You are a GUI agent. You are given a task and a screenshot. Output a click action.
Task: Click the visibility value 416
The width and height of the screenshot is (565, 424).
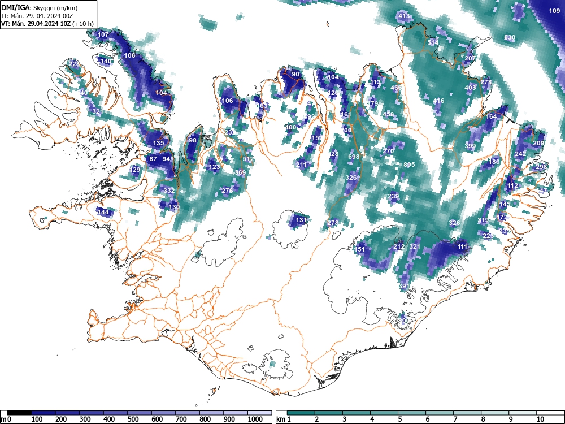click(438, 101)
